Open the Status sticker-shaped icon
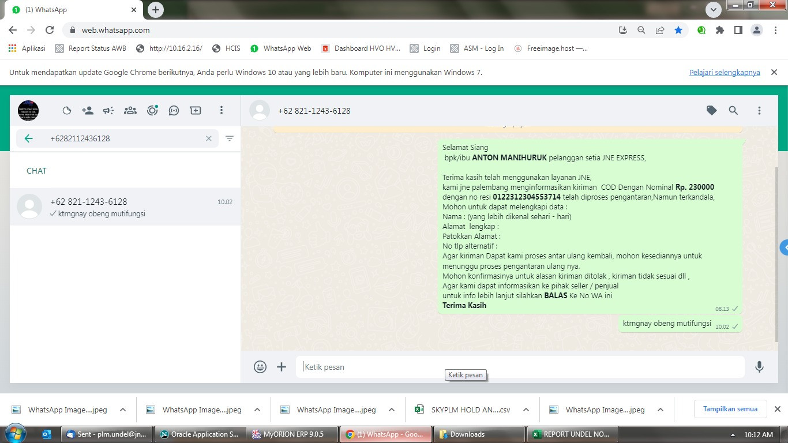The image size is (788, 443). click(x=67, y=110)
